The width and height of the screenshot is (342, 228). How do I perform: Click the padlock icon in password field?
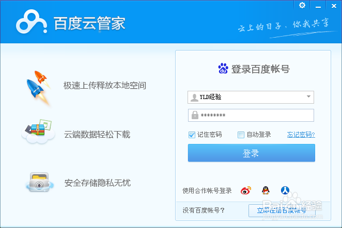[x=195, y=115]
